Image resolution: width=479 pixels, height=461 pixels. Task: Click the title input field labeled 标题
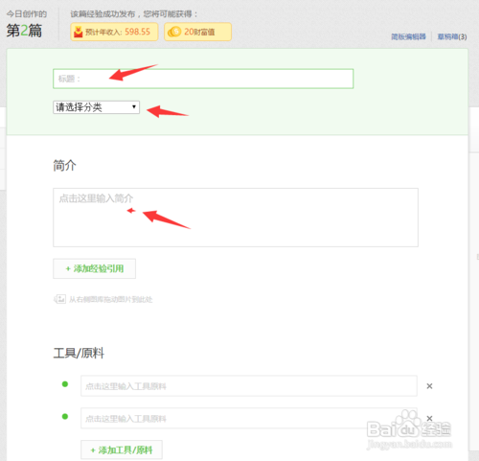[203, 79]
